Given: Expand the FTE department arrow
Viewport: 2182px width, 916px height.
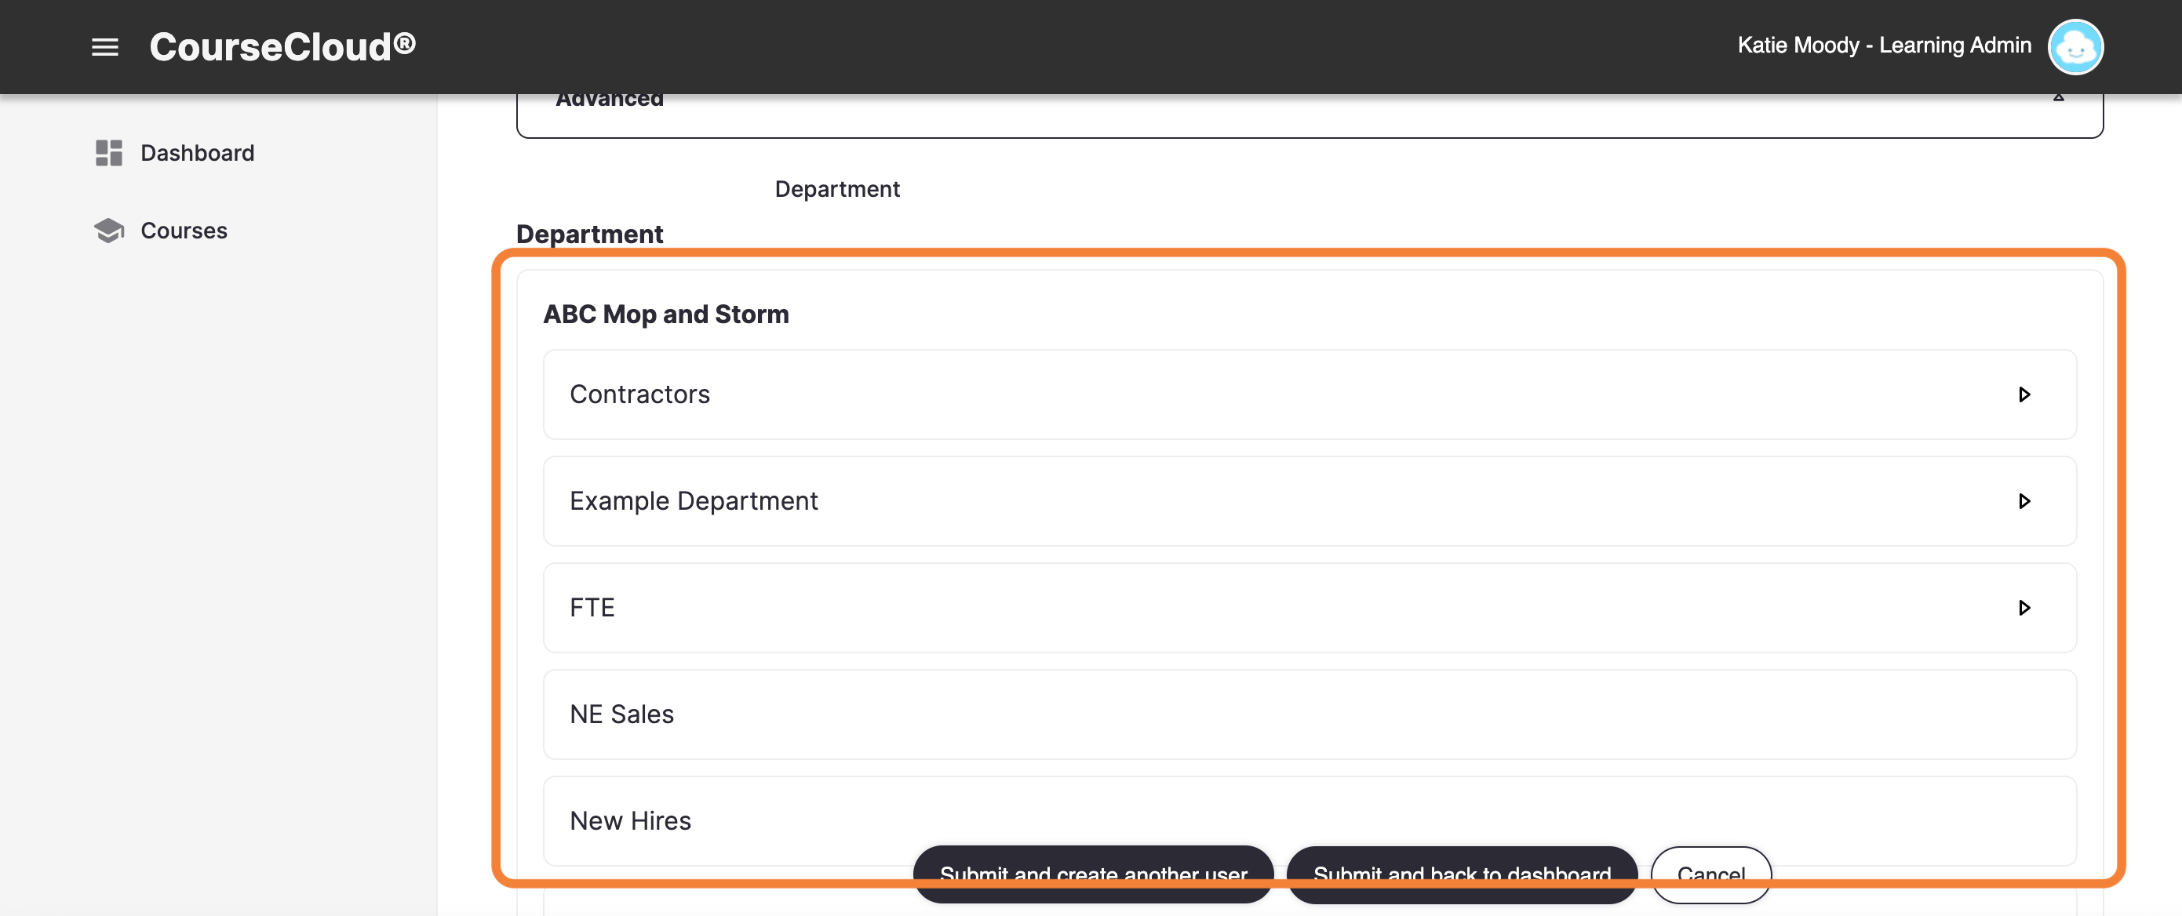Looking at the screenshot, I should 2024,608.
